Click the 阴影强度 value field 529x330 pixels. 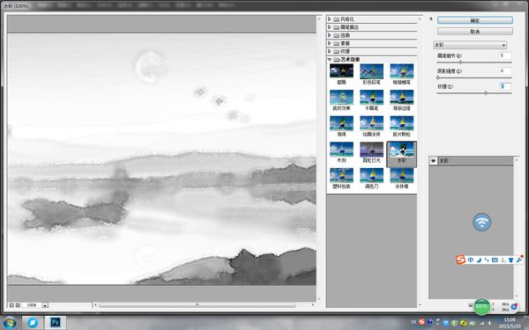tap(505, 71)
